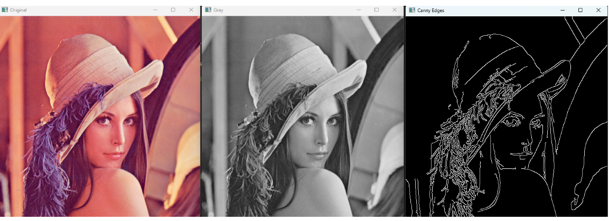This screenshot has height=221, width=609.
Task: Click the "Gray" title text
Action: pos(218,10)
